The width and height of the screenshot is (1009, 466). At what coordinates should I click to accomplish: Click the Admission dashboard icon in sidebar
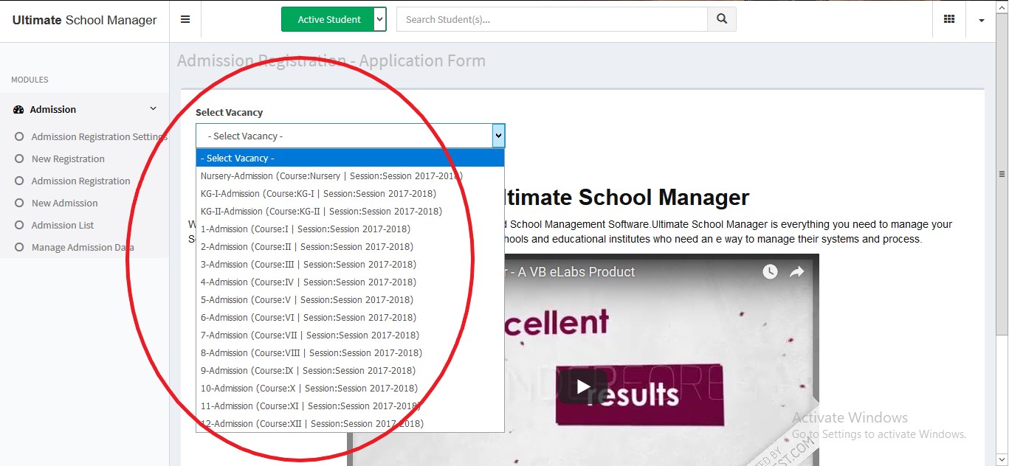(18, 109)
